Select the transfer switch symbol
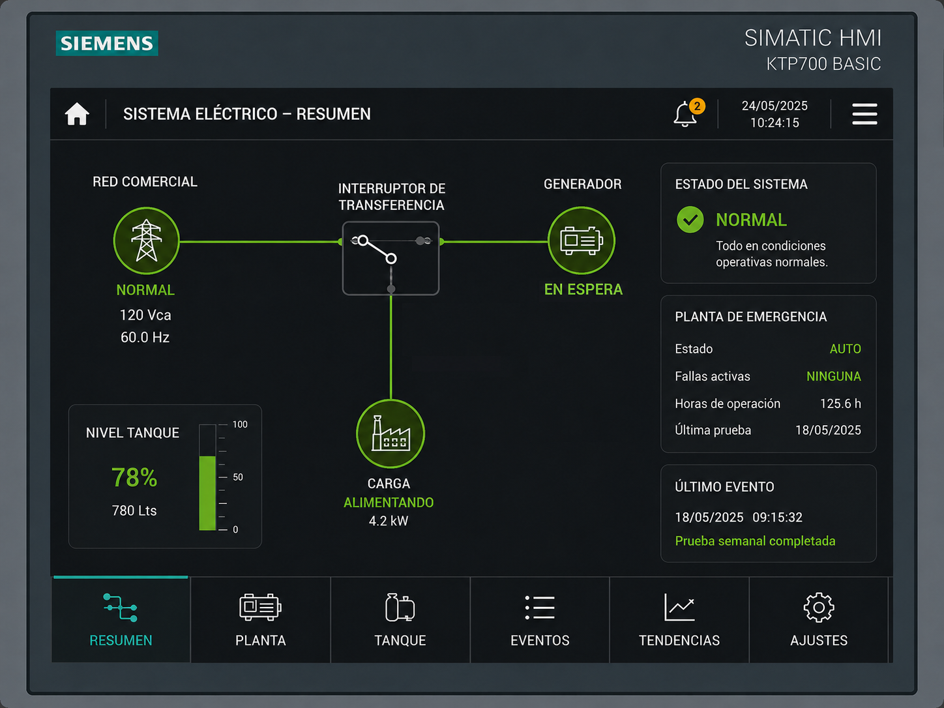Viewport: 944px width, 708px height. (391, 258)
